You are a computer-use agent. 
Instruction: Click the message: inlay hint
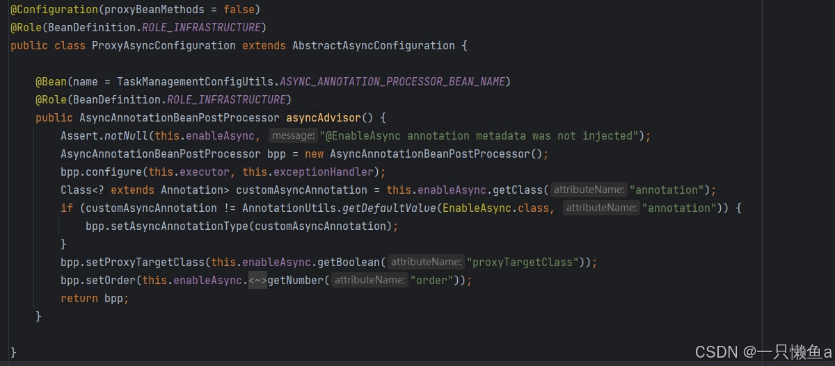(293, 136)
